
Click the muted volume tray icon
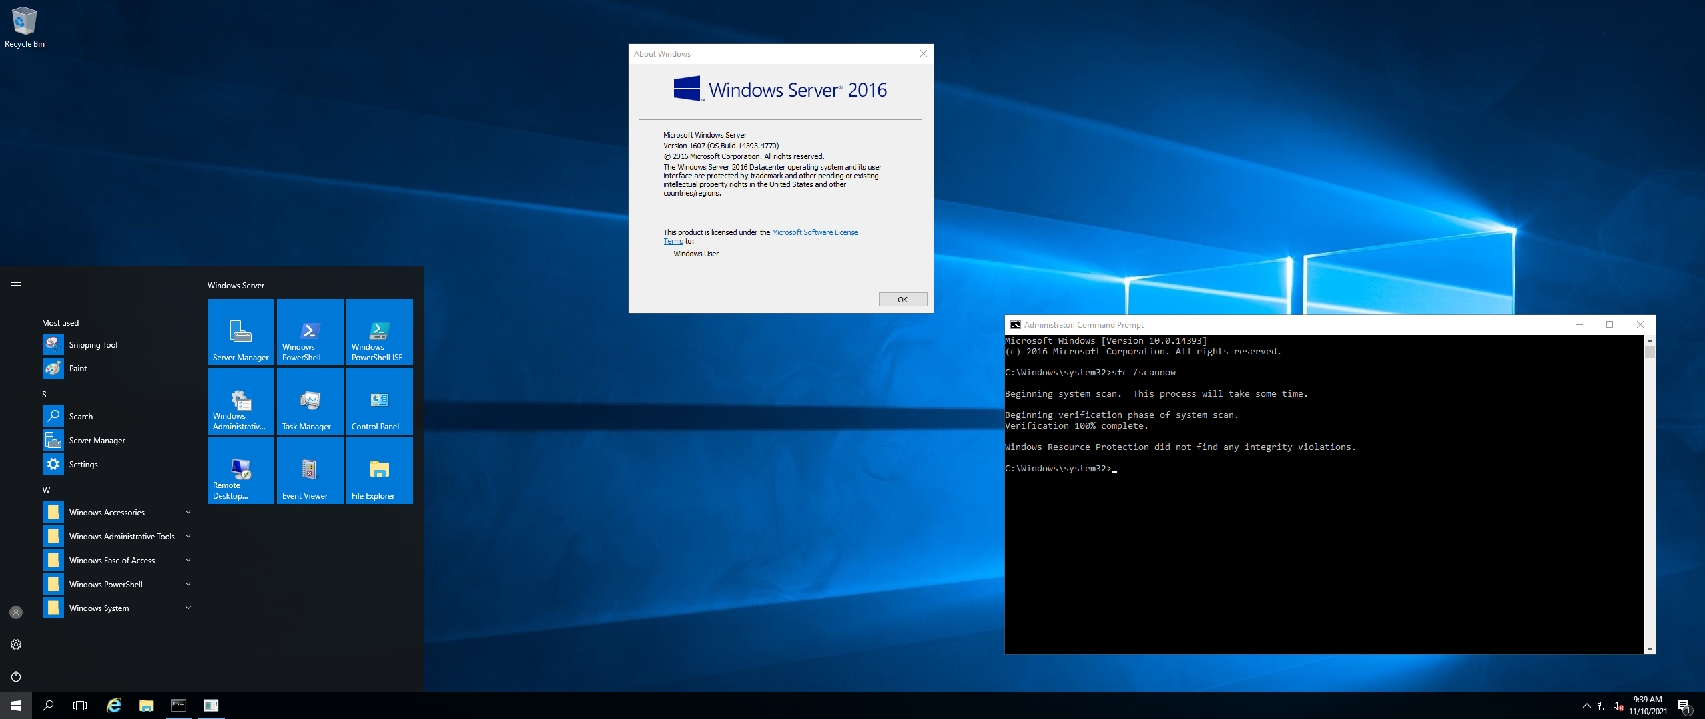coord(1619,706)
